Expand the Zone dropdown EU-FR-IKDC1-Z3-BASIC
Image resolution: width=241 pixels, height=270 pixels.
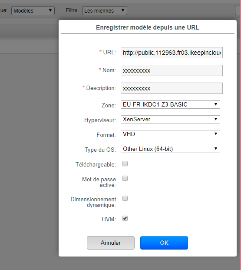coord(170,104)
